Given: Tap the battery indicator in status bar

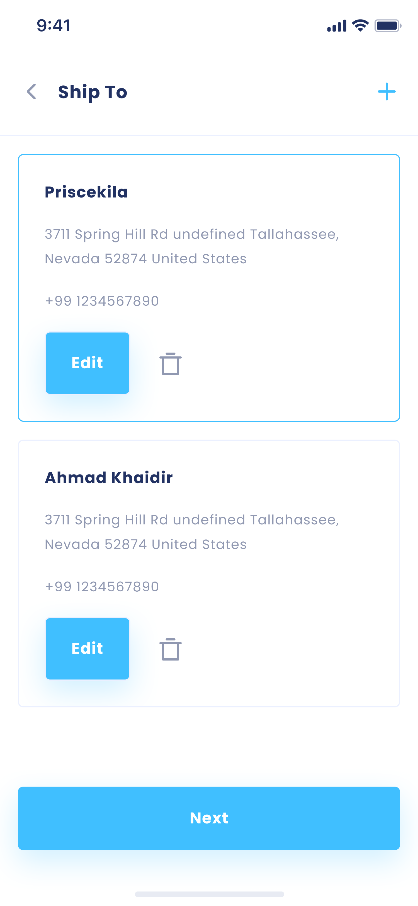Looking at the screenshot, I should point(387,26).
